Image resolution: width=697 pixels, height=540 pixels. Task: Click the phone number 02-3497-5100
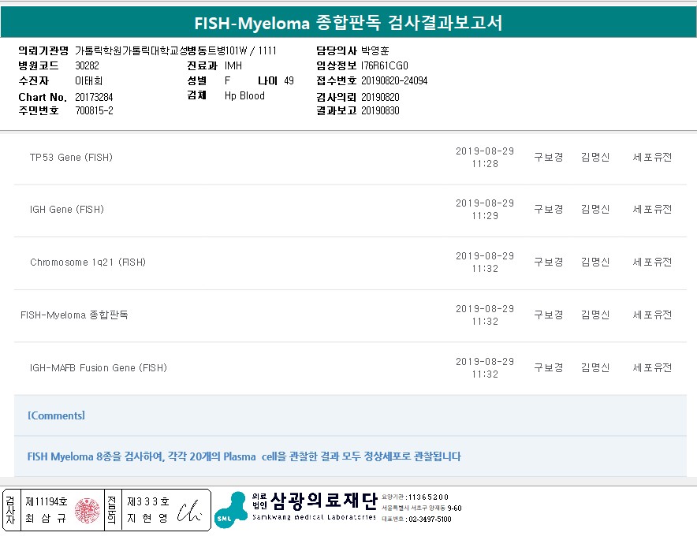(x=430, y=520)
